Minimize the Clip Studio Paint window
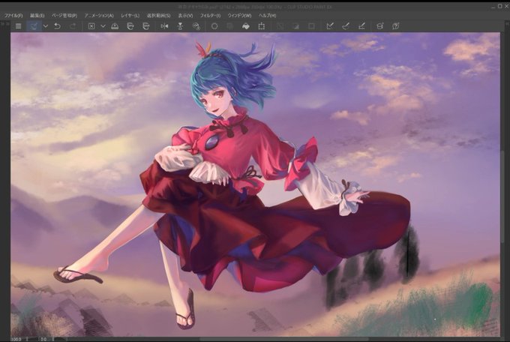 click(493, 6)
